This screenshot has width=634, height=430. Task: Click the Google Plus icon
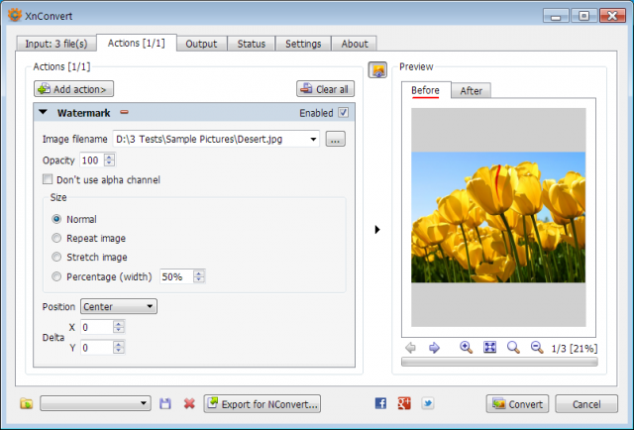pos(404,403)
